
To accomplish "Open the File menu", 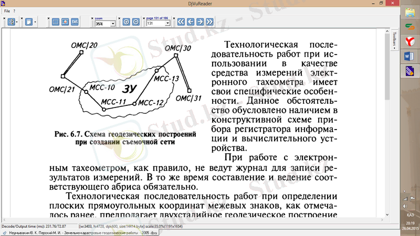I will click(7, 11).
